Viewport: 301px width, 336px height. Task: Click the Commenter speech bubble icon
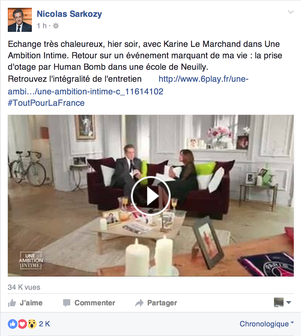point(67,303)
